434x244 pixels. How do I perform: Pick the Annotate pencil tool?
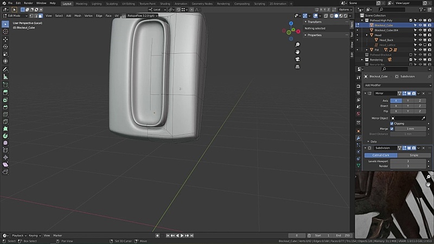point(5,69)
